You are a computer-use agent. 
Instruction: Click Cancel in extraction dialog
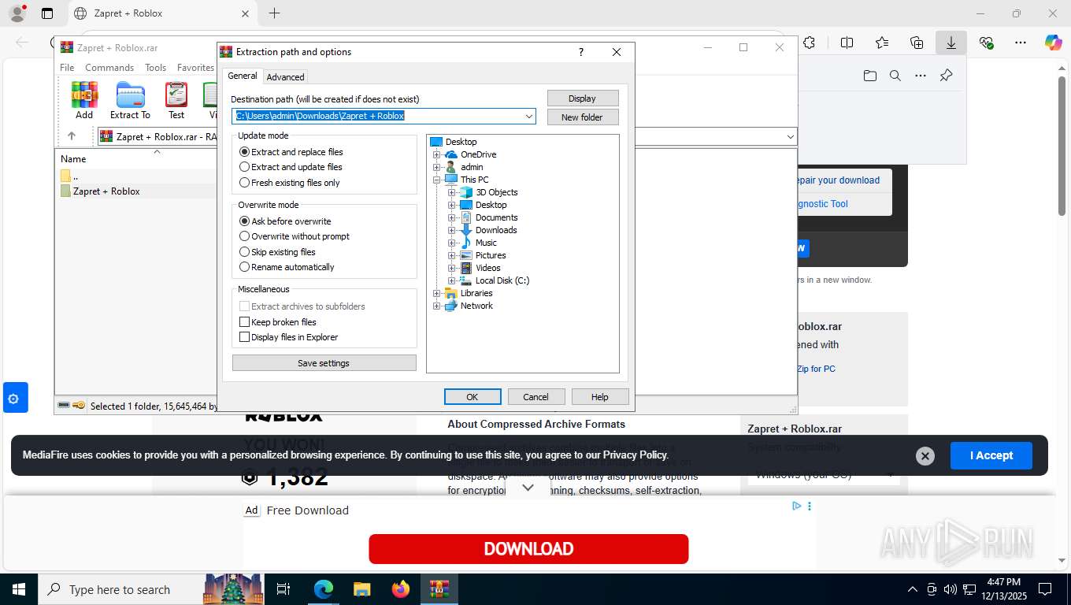pyautogui.click(x=536, y=397)
